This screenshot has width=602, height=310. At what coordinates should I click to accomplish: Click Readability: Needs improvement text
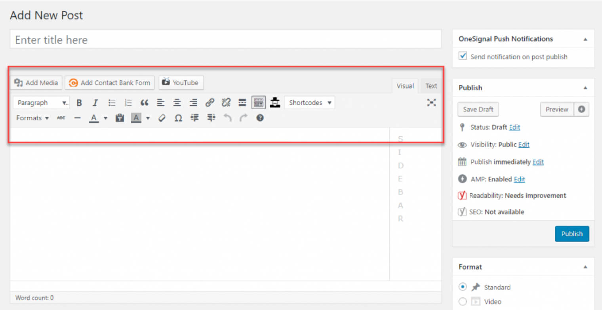(518, 196)
